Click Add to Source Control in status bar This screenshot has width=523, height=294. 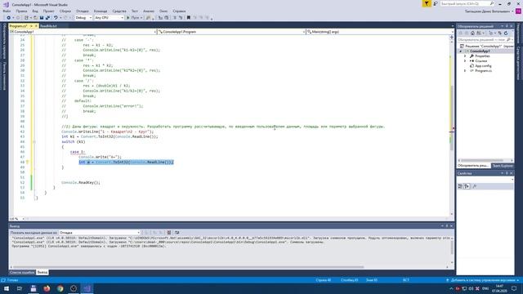pyautogui.click(x=482, y=280)
